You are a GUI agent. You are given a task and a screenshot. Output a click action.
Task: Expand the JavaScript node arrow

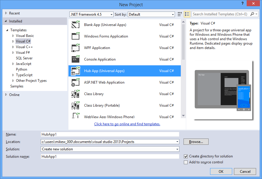tap(13, 64)
